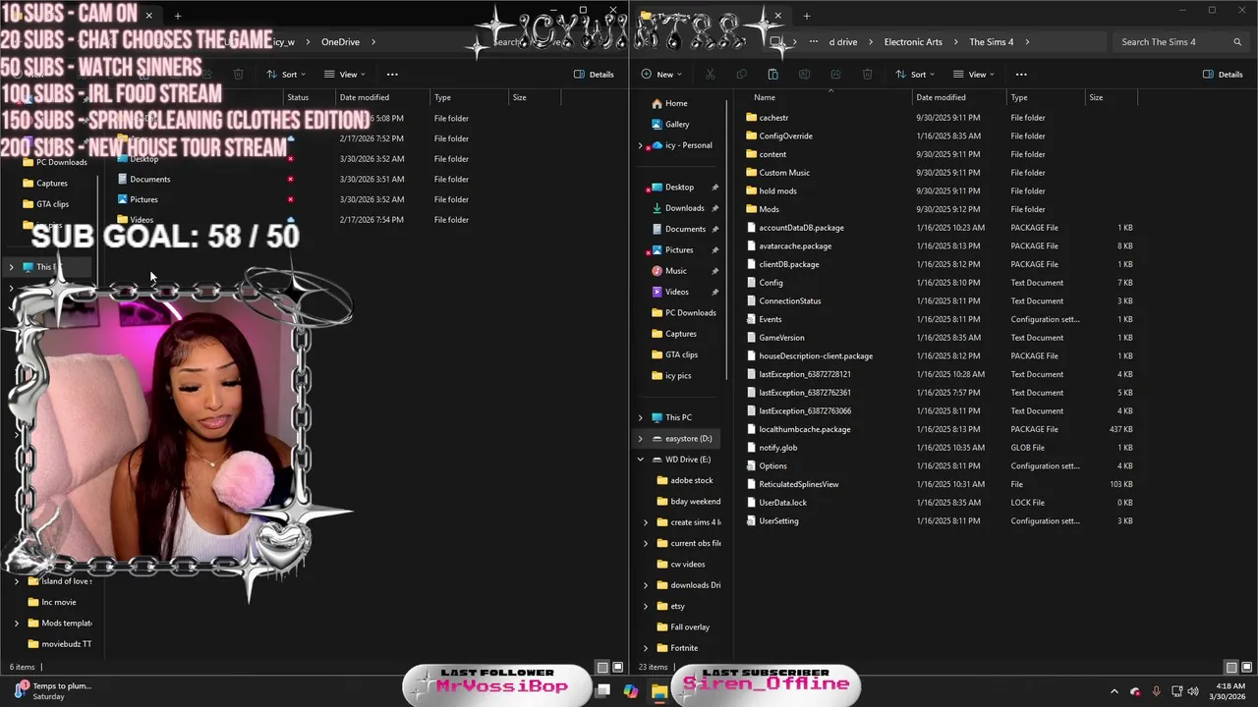The height and width of the screenshot is (707, 1258).
Task: Click the magnifier search icon in The Sims 4 window
Action: pyautogui.click(x=1237, y=42)
